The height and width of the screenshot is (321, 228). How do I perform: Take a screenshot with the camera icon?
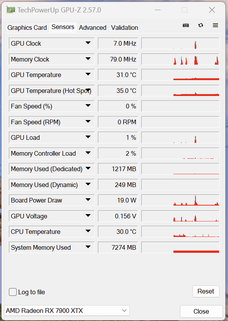click(186, 25)
